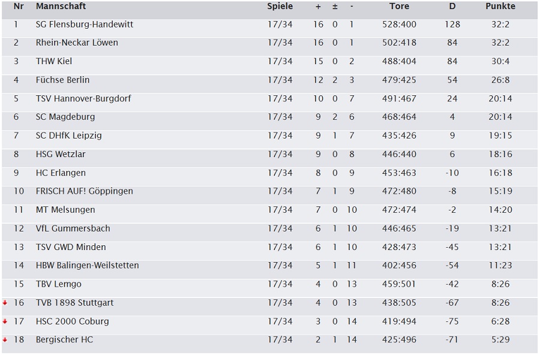The width and height of the screenshot is (540, 355).
Task: Select HBW Balingen-Weilstetten team name
Action: click(88, 266)
